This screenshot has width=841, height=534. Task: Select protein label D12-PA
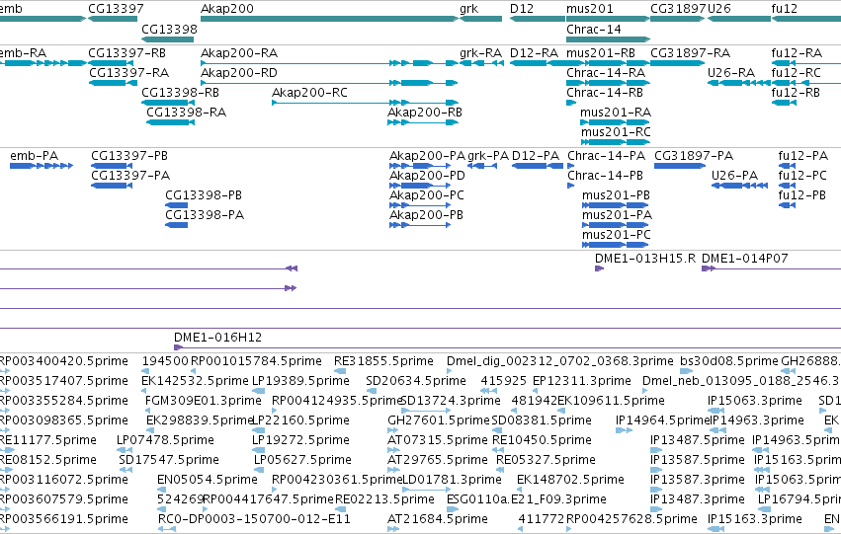click(x=536, y=156)
